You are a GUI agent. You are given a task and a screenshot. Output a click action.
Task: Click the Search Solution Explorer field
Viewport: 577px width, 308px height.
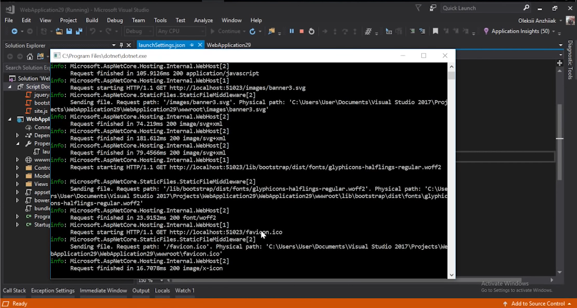point(27,67)
